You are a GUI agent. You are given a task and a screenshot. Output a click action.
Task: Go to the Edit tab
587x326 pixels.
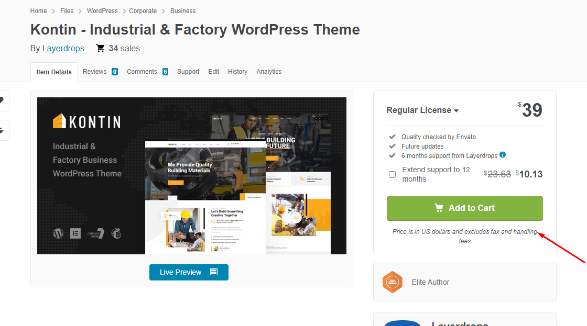[x=214, y=72]
